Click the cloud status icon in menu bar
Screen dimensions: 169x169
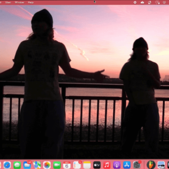[142, 3]
